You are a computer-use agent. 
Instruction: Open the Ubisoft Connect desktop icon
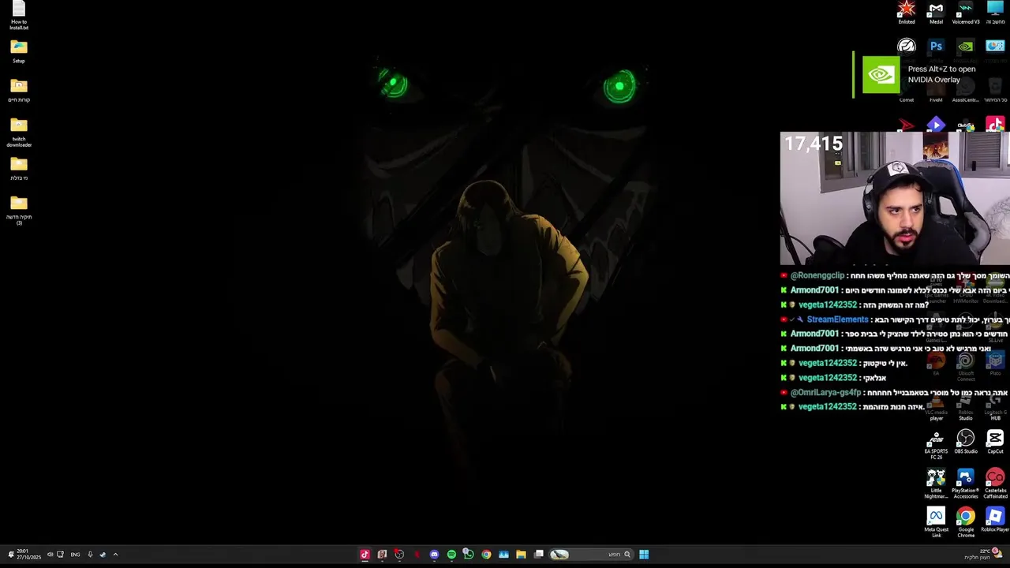click(966, 366)
